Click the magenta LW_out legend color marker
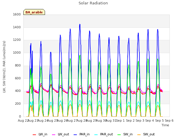Image resolution: width=187 pixels, height=140 pixels. pos(54,135)
